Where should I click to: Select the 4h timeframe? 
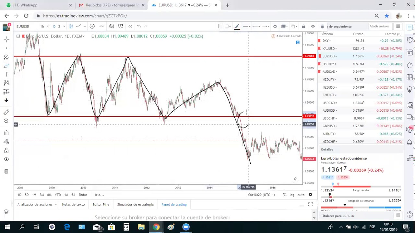click(48, 26)
